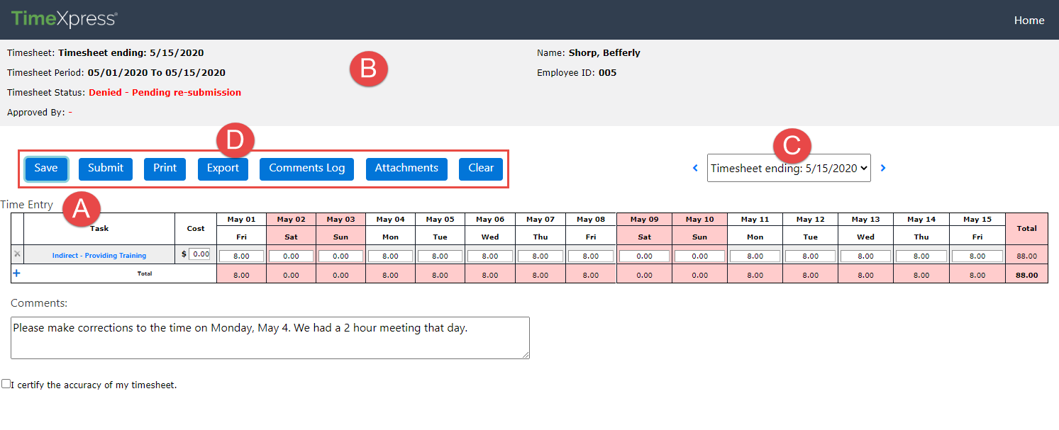Click the May 15 hours entry field
The image size is (1059, 430).
pos(977,254)
